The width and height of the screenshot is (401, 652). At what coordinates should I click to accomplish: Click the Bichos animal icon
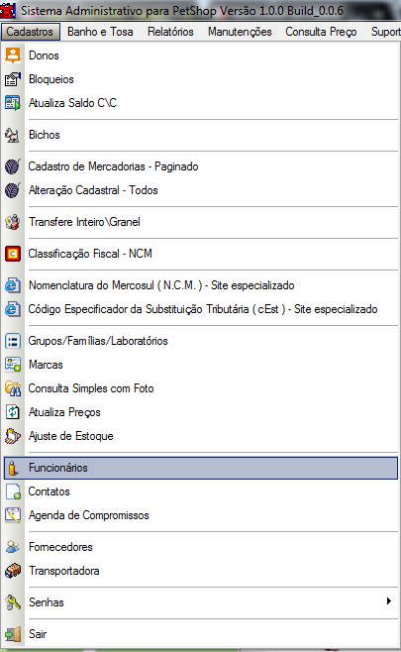(x=13, y=135)
